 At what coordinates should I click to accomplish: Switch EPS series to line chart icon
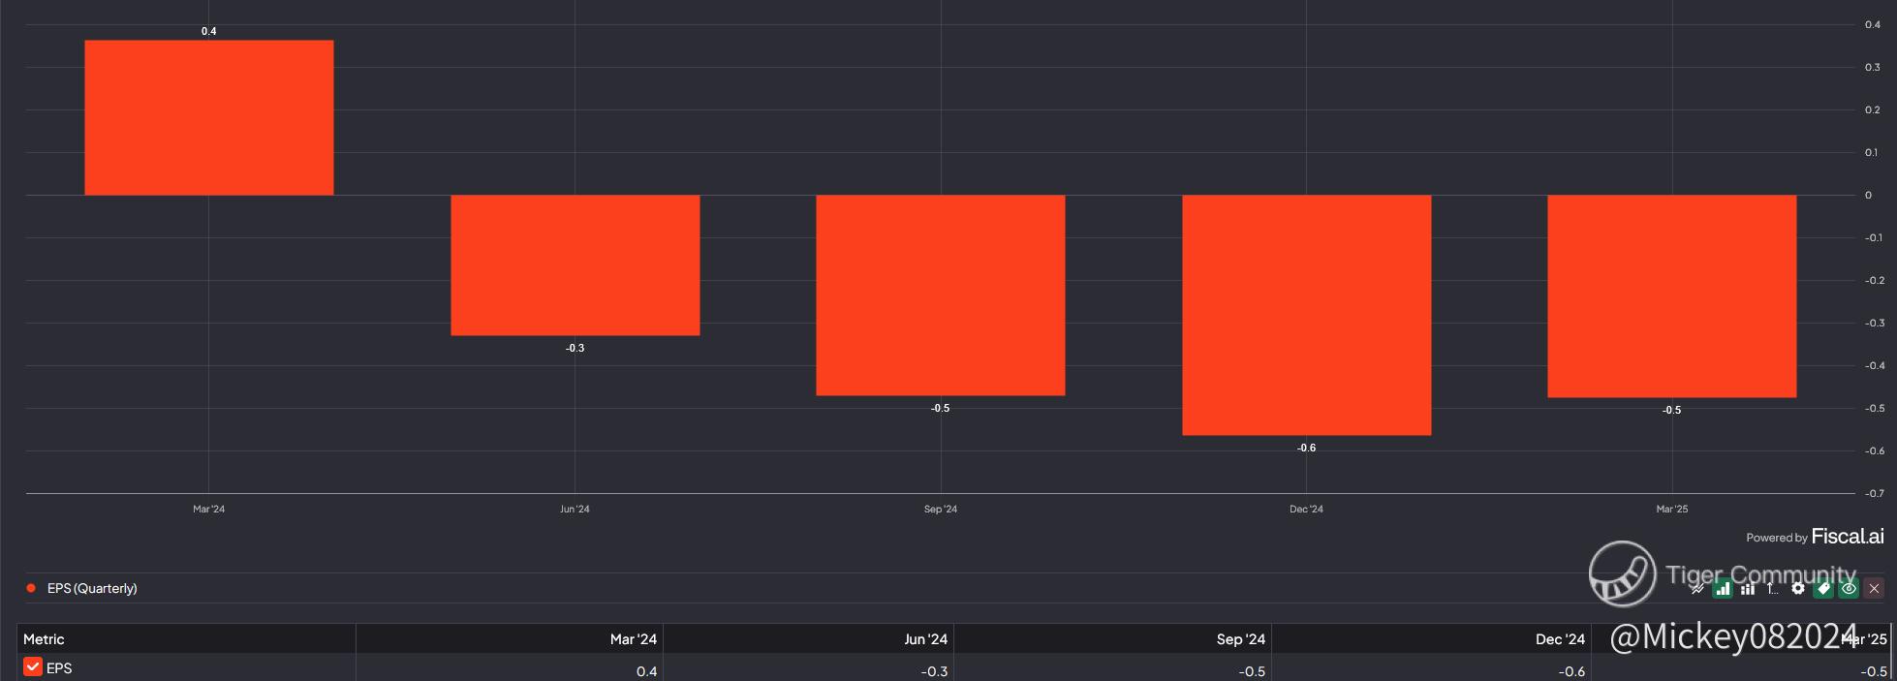(1697, 589)
